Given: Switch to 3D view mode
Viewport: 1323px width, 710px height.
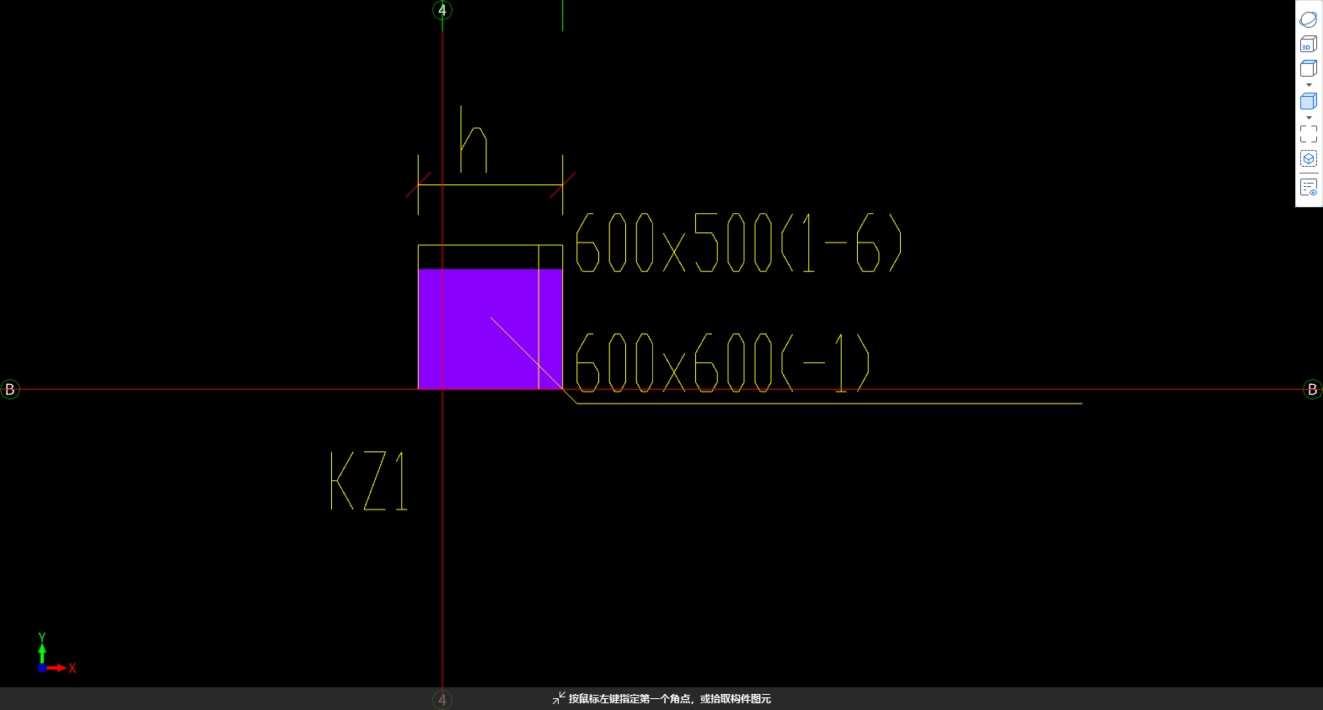Looking at the screenshot, I should pyautogui.click(x=1308, y=44).
